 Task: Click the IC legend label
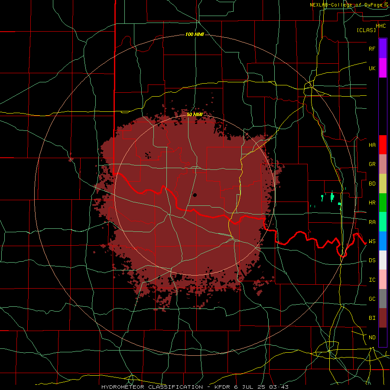[372, 280]
